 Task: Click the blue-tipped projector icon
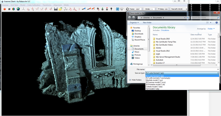(84, 9)
